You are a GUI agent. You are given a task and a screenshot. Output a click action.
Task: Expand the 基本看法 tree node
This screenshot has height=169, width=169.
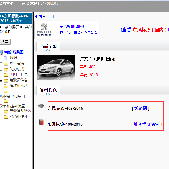click(1, 64)
